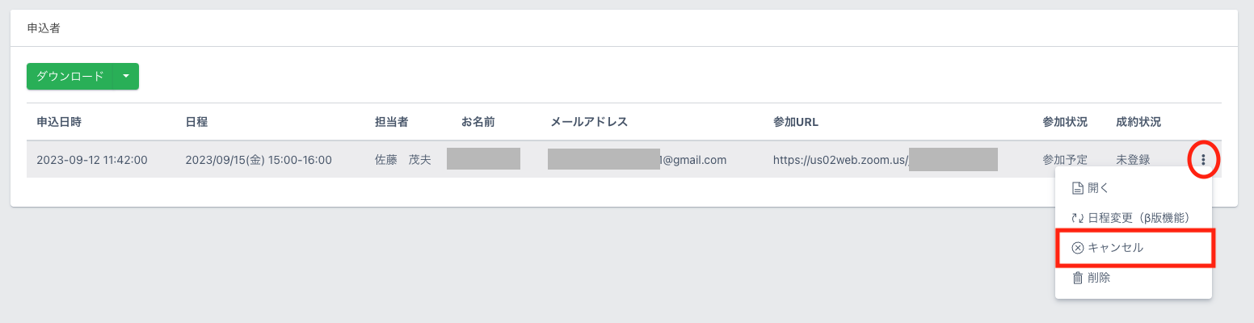Select キャンセル in the row menu
The width and height of the screenshot is (1254, 323).
coord(1116,248)
